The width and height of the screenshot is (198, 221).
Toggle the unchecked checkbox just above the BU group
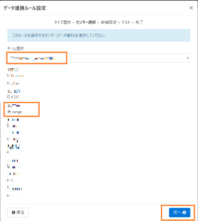pos(8,97)
